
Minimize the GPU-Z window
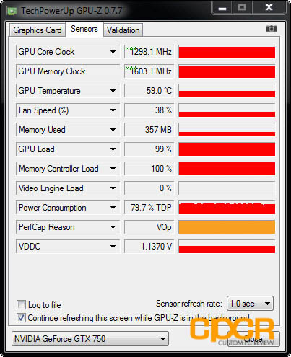coord(222,8)
